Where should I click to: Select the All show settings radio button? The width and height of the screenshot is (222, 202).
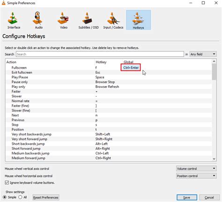point(20,197)
